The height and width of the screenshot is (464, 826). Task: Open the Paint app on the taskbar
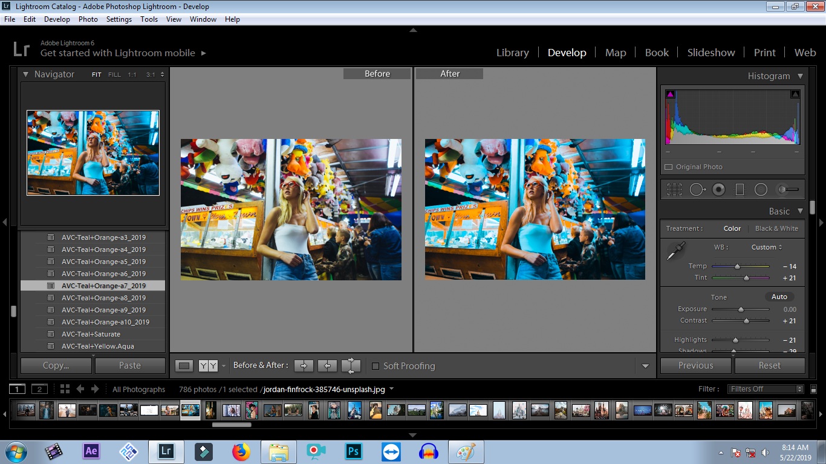[466, 451]
